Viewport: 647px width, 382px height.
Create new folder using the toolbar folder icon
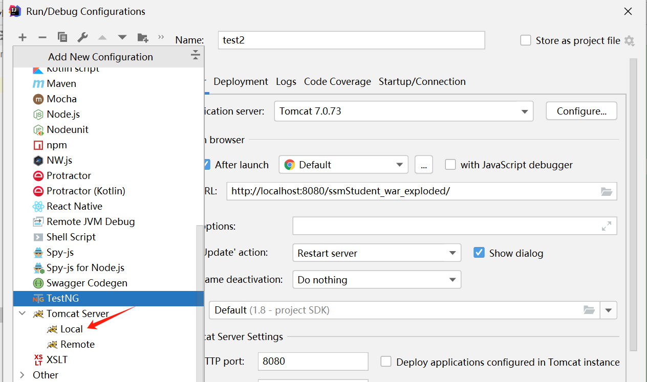coord(143,37)
